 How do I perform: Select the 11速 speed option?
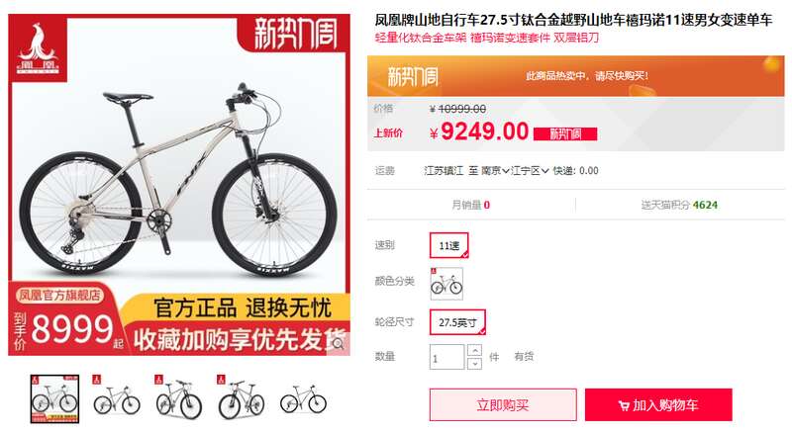click(449, 246)
